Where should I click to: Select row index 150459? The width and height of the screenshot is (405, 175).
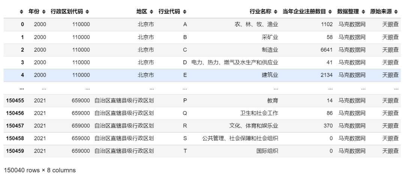(15, 151)
